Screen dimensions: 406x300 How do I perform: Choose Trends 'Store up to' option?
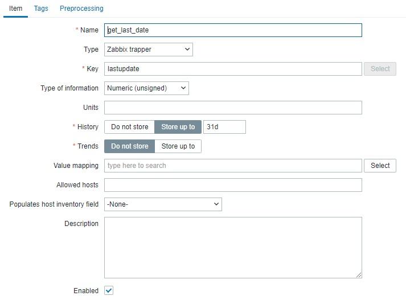point(178,146)
